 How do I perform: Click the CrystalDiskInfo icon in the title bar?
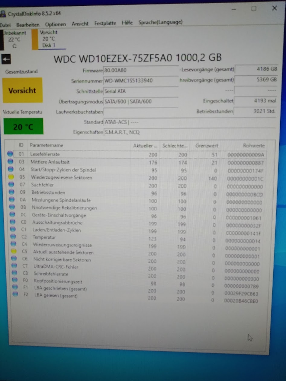(x=4, y=13)
